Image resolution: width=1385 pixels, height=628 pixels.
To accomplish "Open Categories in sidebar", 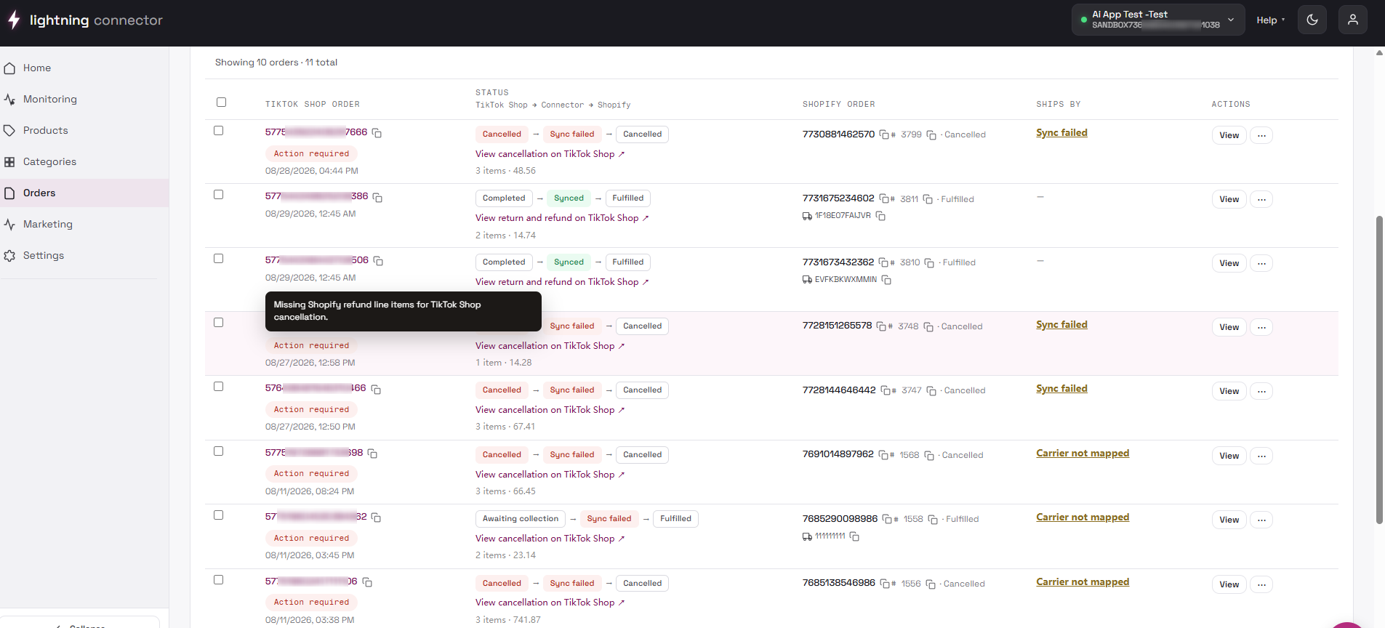I will point(84,162).
